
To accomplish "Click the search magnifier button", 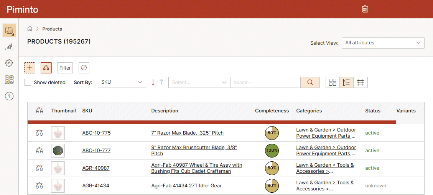I will [310, 82].
